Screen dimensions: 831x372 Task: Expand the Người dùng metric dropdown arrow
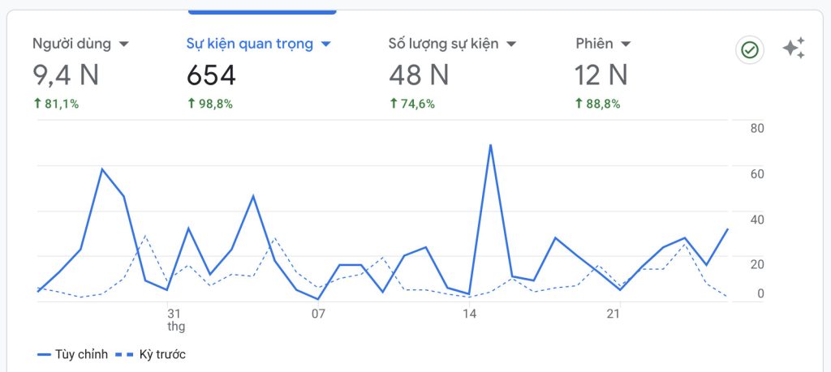tap(124, 44)
